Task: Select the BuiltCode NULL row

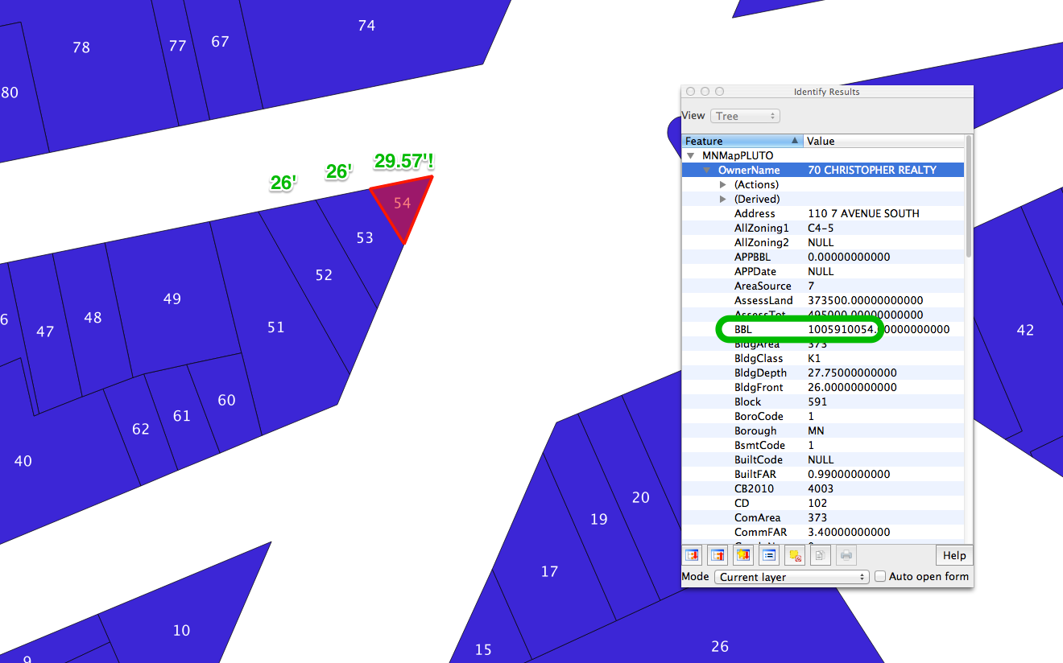Action: point(822,459)
